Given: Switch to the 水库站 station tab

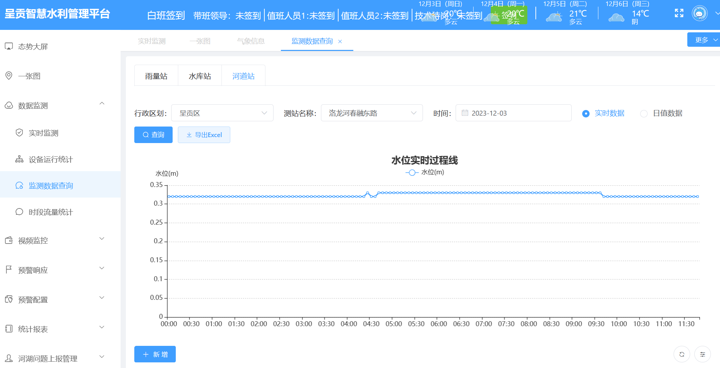Looking at the screenshot, I should coord(200,76).
